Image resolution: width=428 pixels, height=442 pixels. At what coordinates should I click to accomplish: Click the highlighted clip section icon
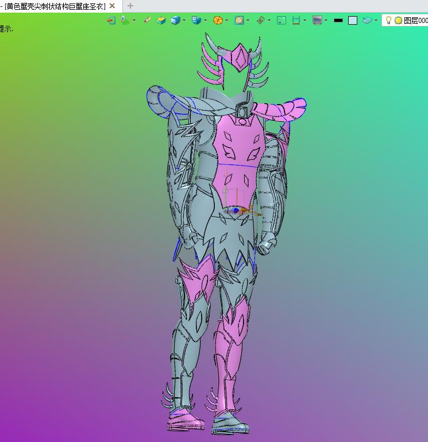pos(239,21)
